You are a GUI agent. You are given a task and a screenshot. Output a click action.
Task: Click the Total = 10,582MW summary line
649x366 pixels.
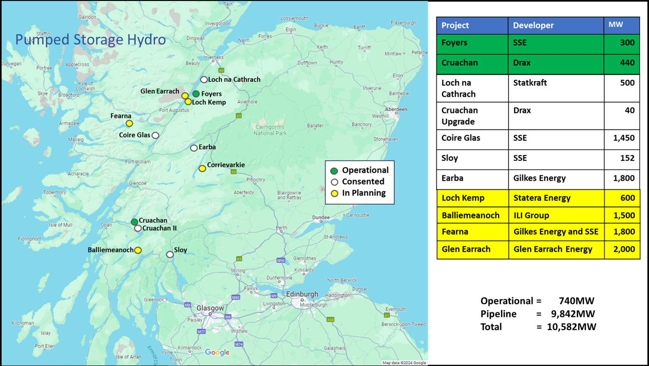click(x=538, y=327)
